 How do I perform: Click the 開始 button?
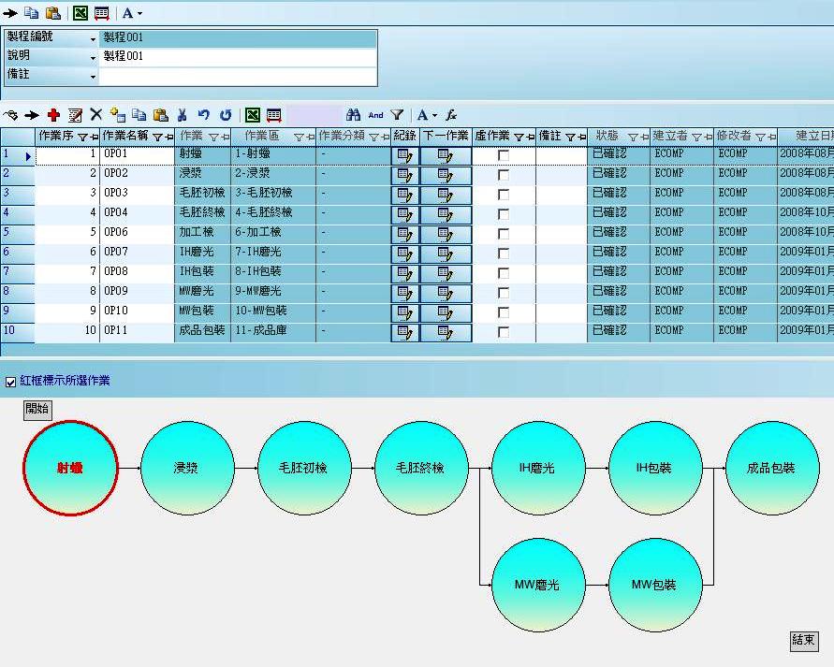[x=37, y=409]
